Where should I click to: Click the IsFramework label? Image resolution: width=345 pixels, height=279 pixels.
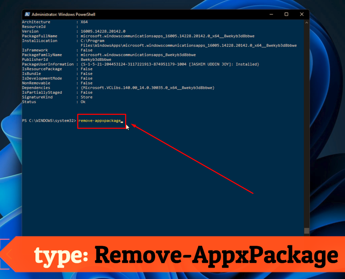(35, 50)
